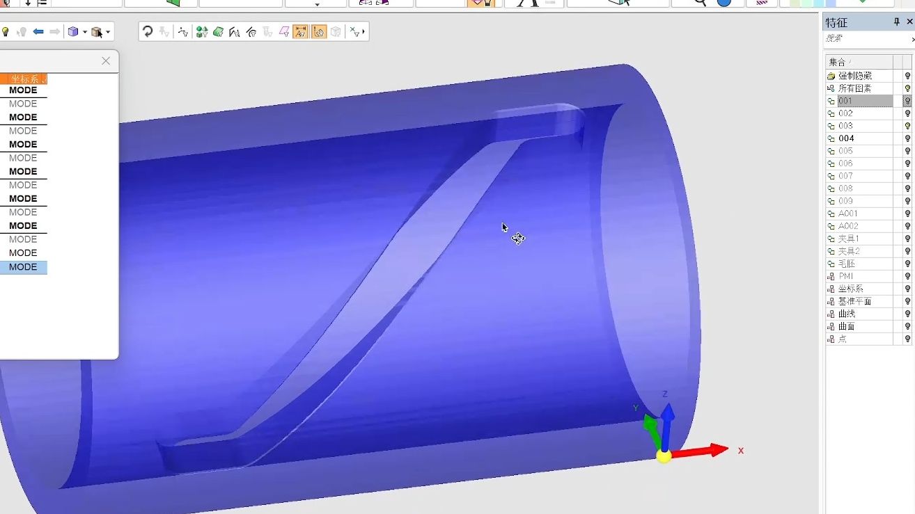
Task: Click the pink plane filter icon
Action: (283, 31)
